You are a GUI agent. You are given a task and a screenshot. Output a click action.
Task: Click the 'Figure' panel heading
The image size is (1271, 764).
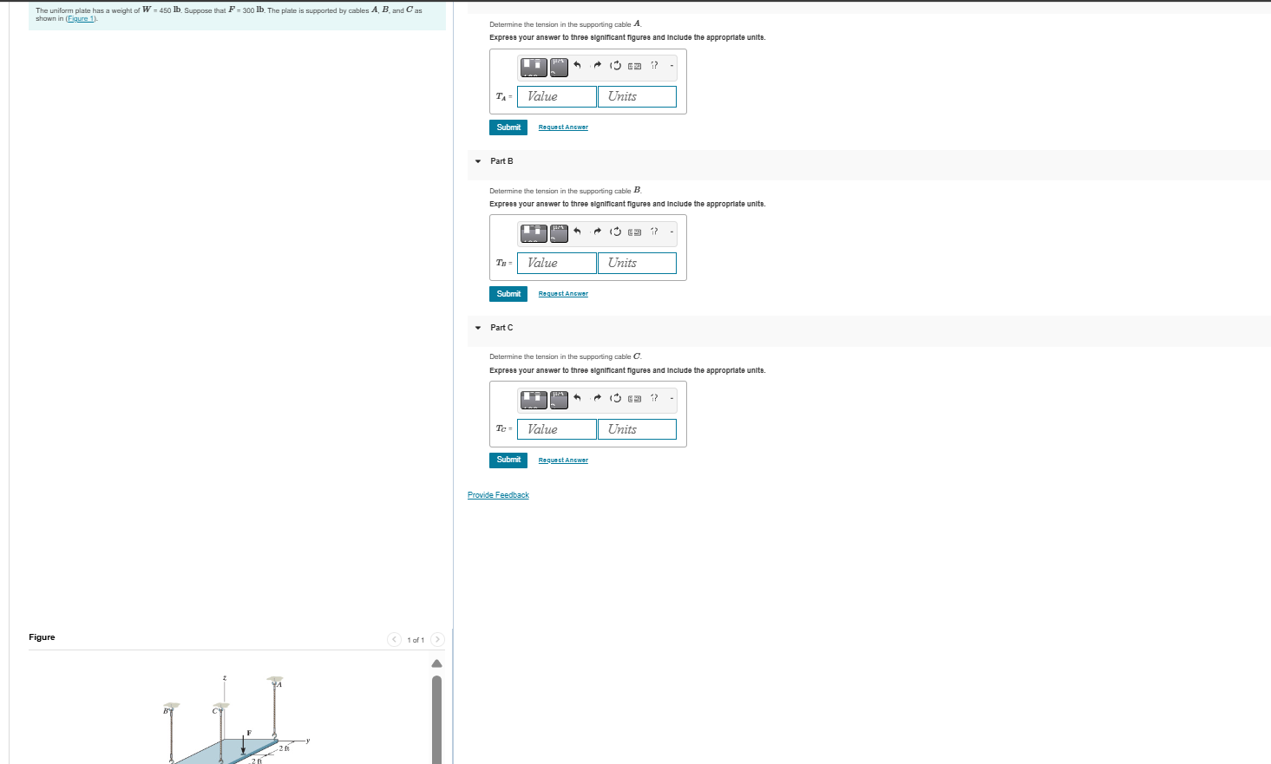[42, 637]
